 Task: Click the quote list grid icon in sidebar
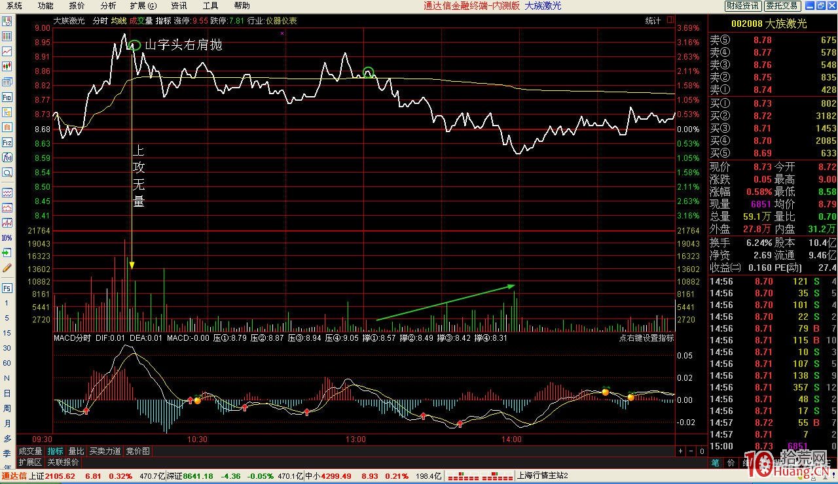7,37
